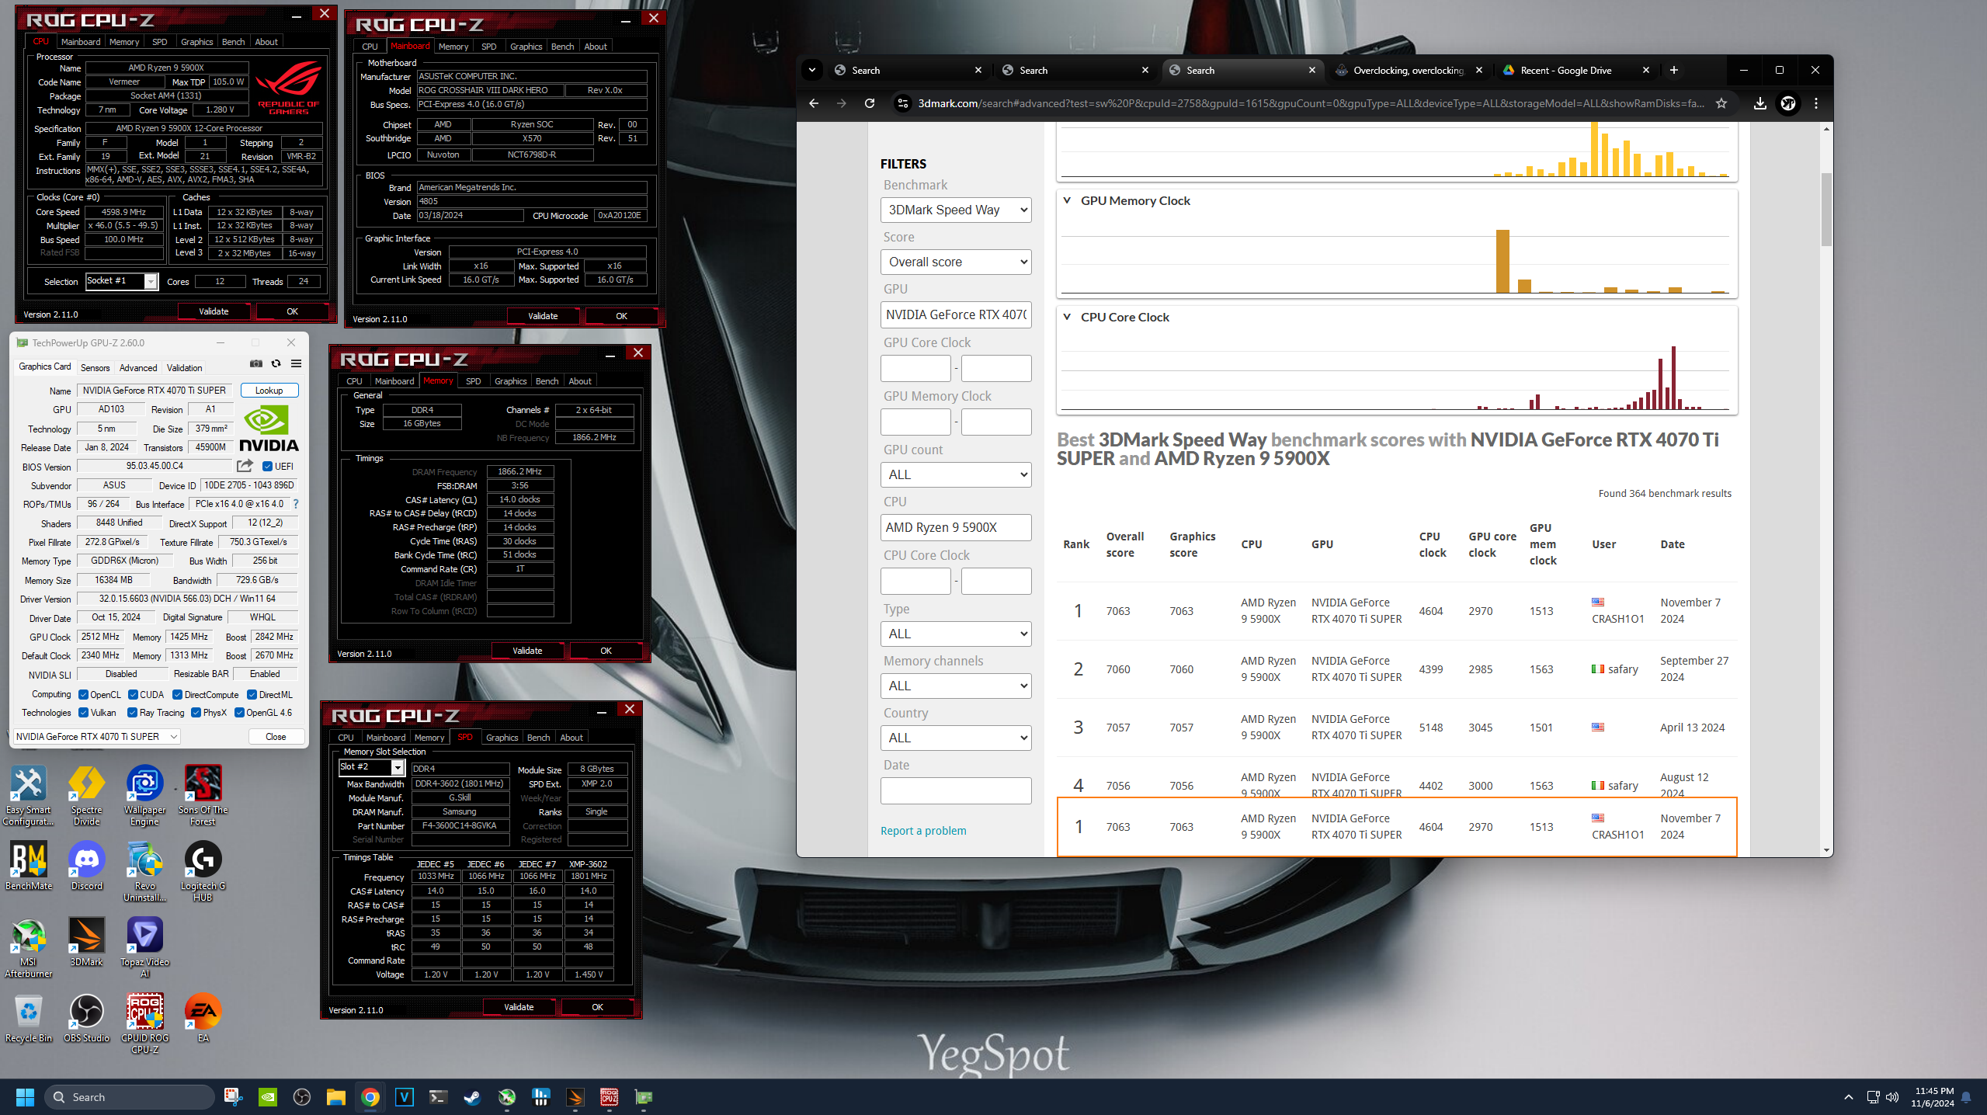Screen dimensions: 1987x1115
Task: Collapse the GPU Memory Clock chart
Action: (x=1068, y=200)
